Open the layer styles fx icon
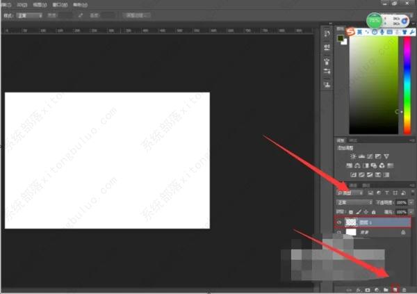The width and height of the screenshot is (417, 294). [x=358, y=288]
